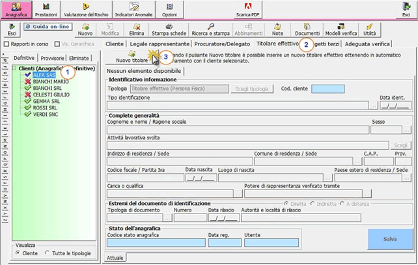Open Valutazione del Rischio section
The image size is (418, 265).
[x=86, y=10]
